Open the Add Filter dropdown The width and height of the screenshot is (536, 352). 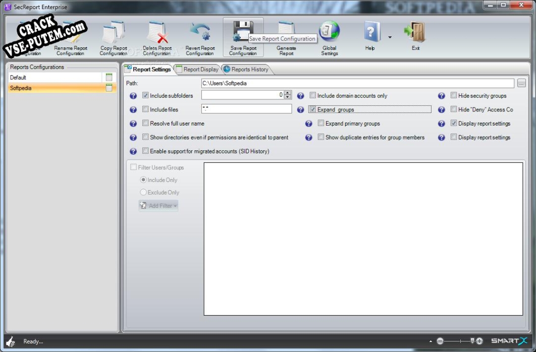click(x=158, y=206)
